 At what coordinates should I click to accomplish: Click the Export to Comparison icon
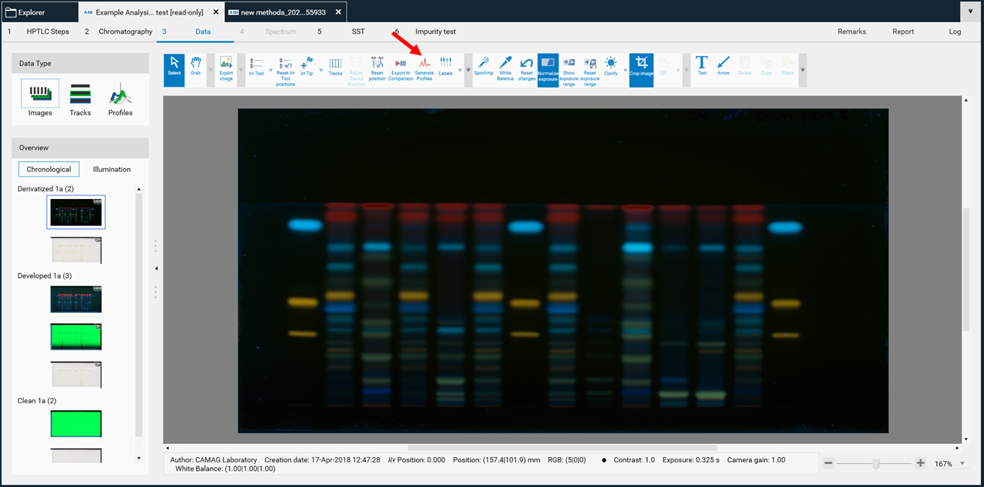pos(401,68)
